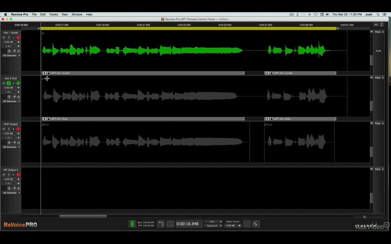Play the APT:A1-Guide region using its play icon

45,73
